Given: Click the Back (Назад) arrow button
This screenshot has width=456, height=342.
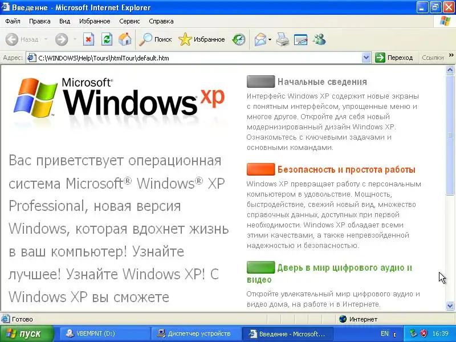Looking at the screenshot, I should click(22, 39).
